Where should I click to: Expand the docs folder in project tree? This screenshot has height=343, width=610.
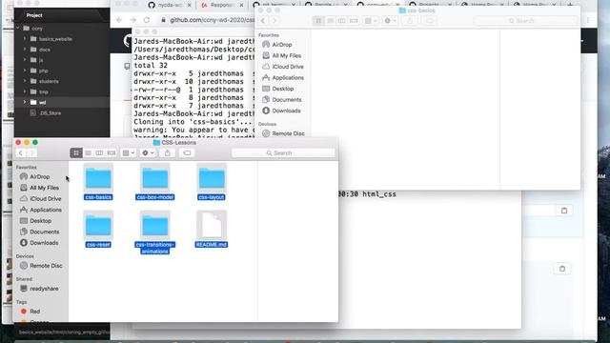25,50
